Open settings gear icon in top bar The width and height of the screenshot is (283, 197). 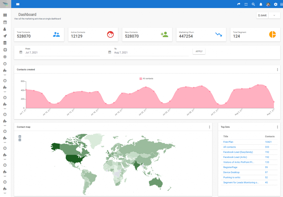click(x=276, y=4)
